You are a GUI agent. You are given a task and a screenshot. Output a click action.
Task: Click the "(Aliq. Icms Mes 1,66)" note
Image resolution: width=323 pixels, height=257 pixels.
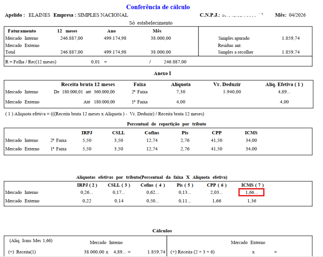pyautogui.click(x=31, y=240)
